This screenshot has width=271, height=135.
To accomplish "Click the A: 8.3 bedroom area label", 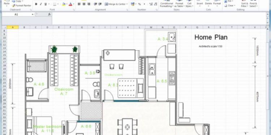I will tap(113, 85).
